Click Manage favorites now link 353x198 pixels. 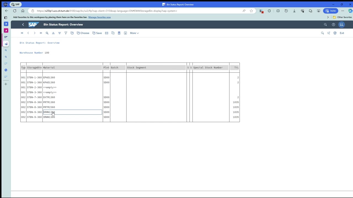[x=99, y=17]
